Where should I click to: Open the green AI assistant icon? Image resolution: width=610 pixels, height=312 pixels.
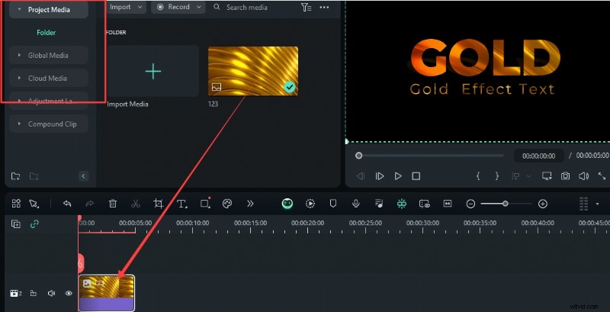pyautogui.click(x=287, y=204)
